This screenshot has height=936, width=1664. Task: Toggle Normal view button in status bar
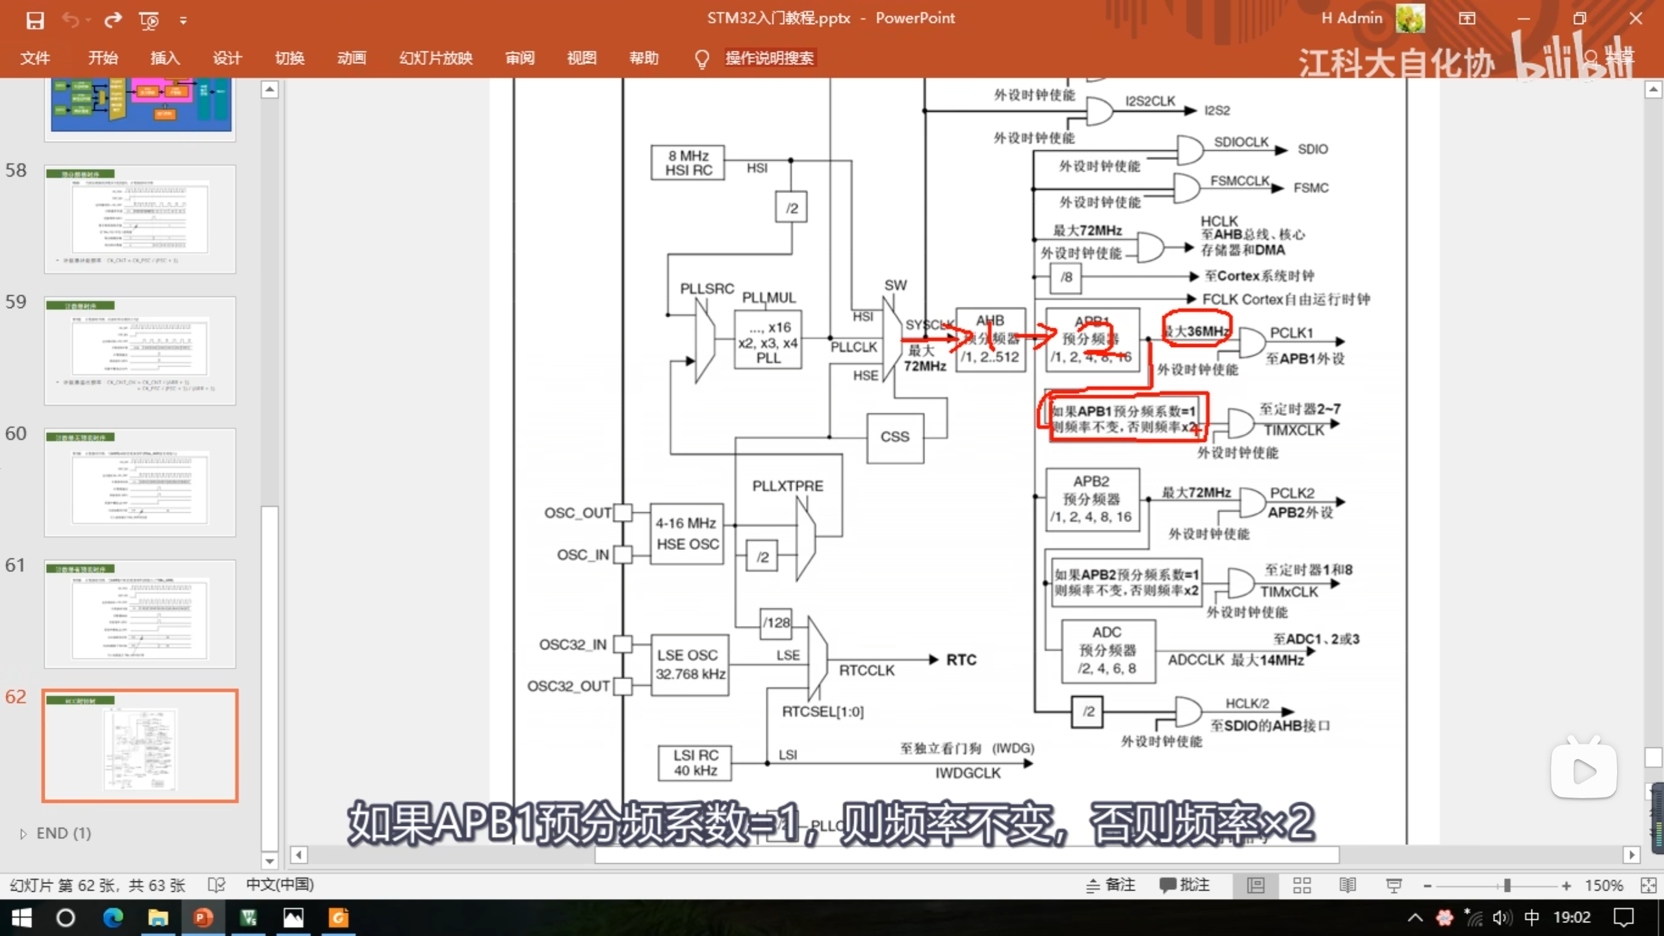coord(1256,885)
